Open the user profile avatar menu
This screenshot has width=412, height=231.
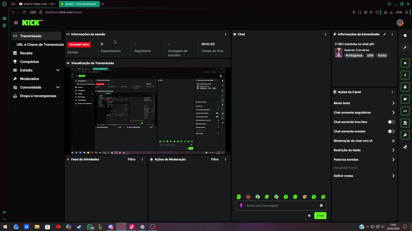(x=400, y=23)
